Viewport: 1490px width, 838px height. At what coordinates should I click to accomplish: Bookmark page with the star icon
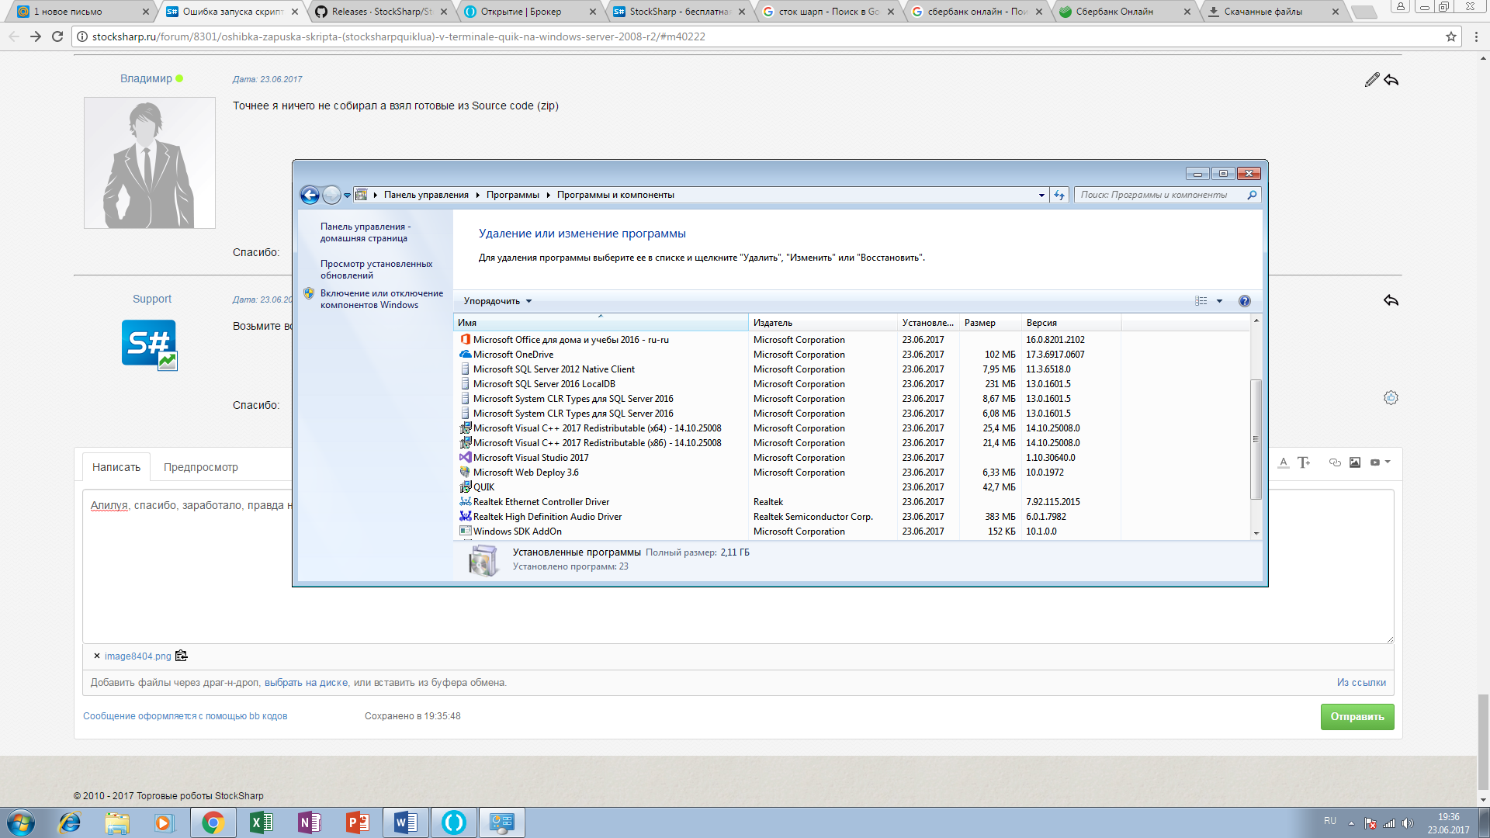[x=1450, y=36]
